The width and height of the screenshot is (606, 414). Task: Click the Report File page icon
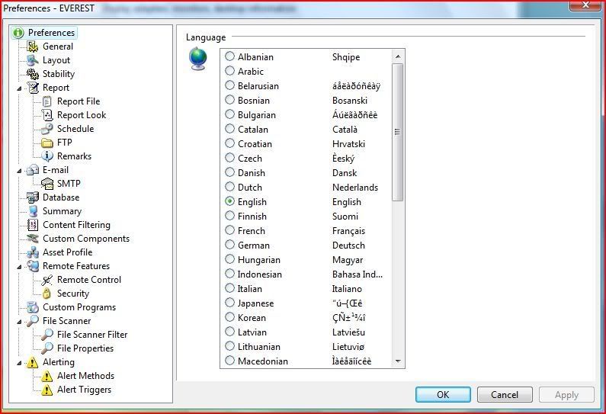click(46, 101)
